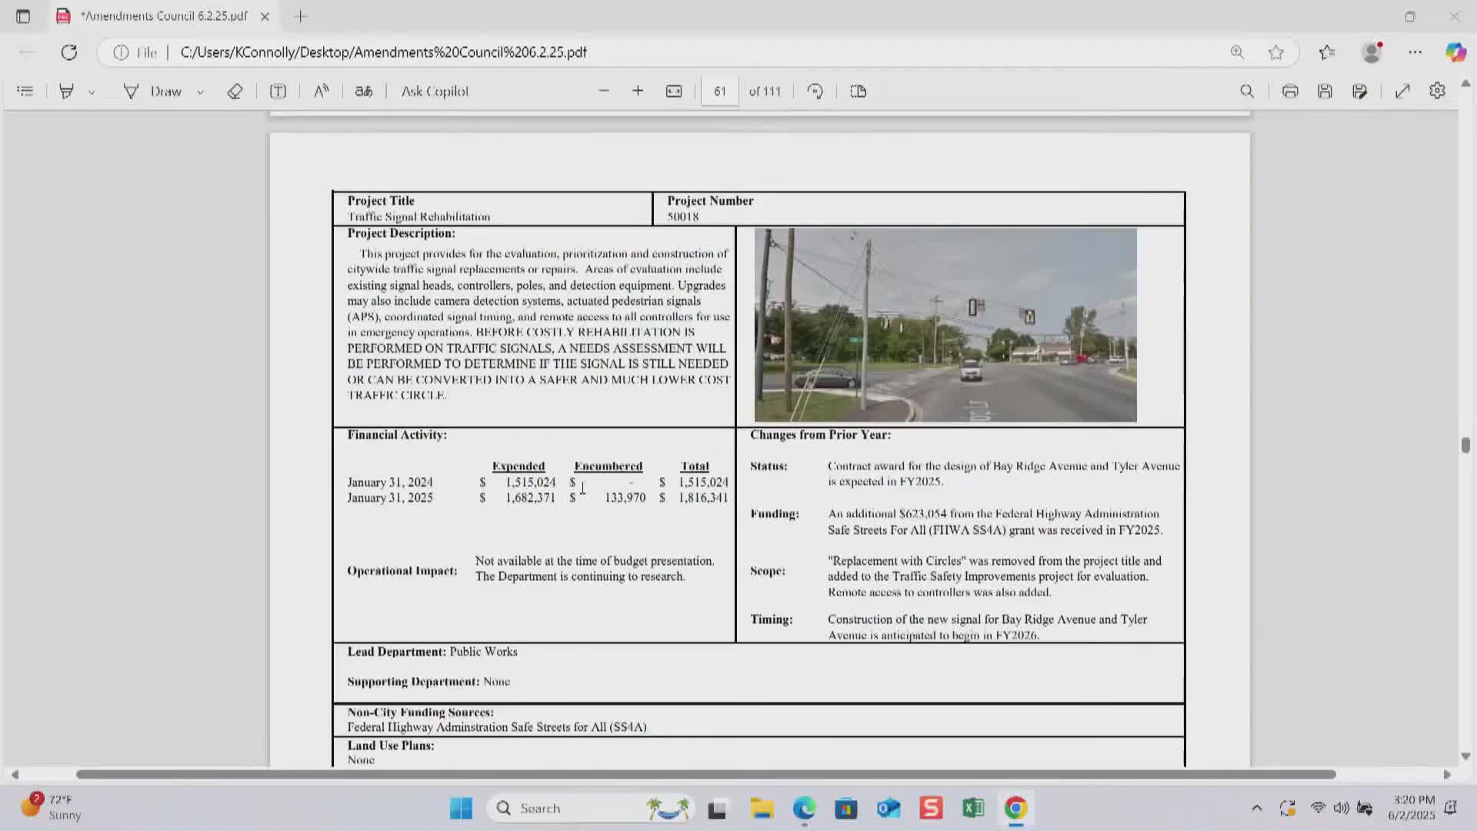This screenshot has height=831, width=1477.
Task: Select the Highlight tool
Action: click(66, 92)
